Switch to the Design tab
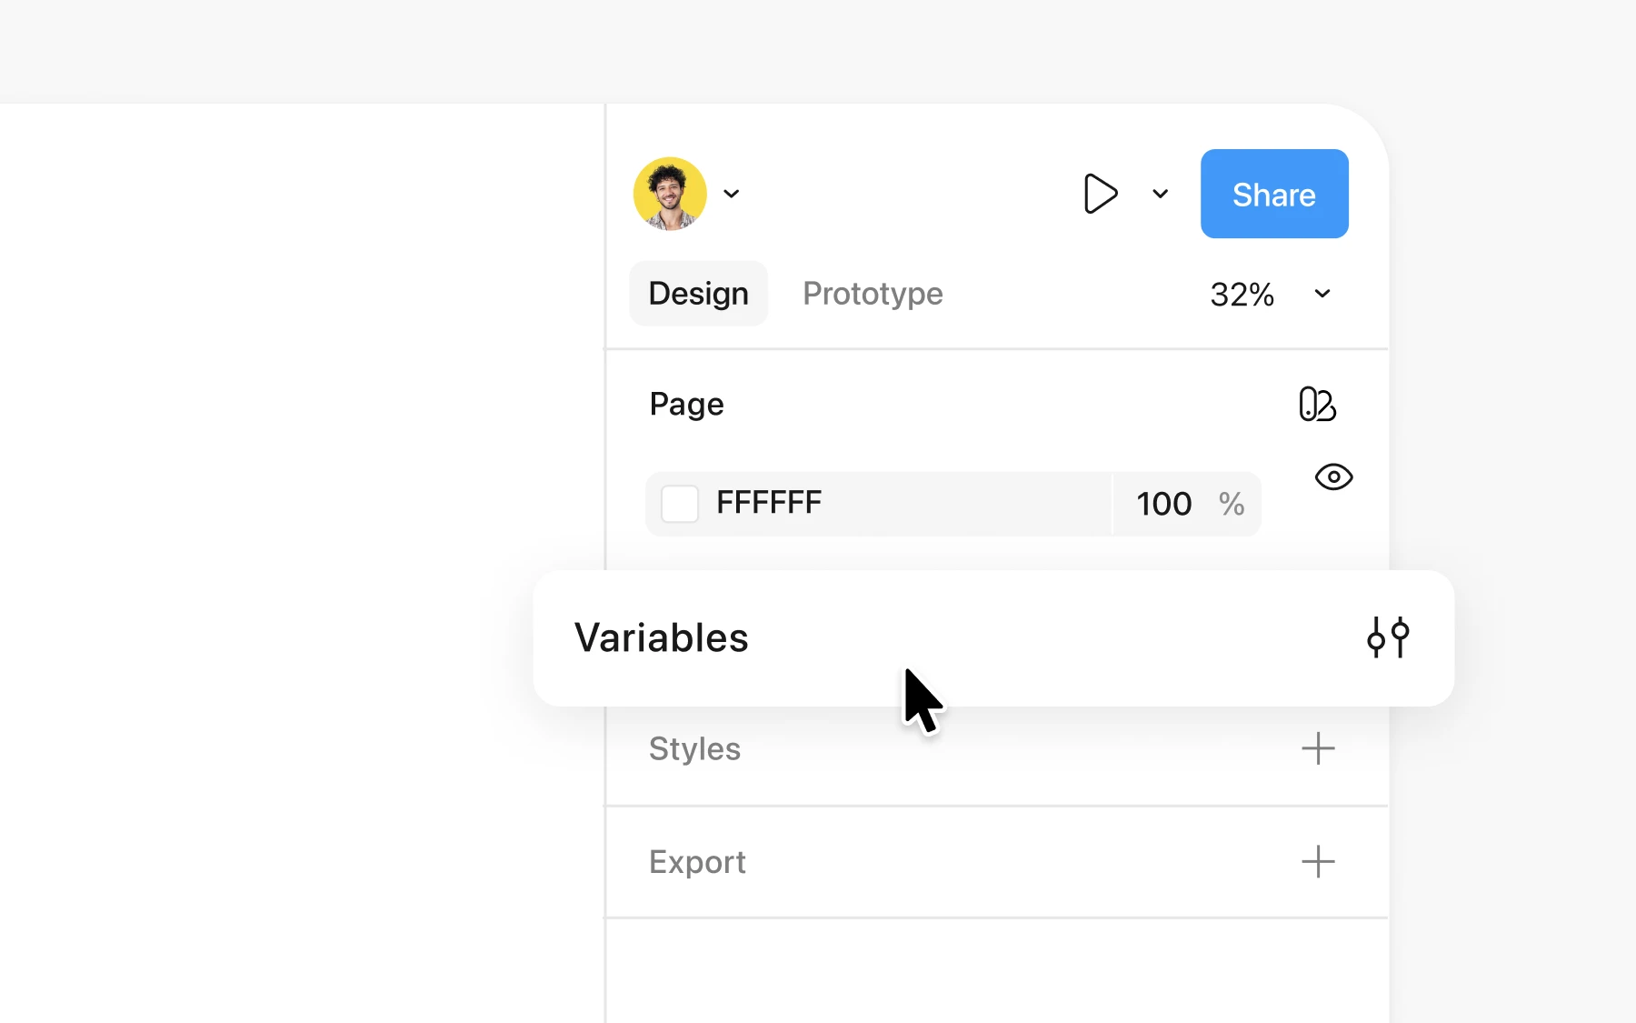The height and width of the screenshot is (1023, 1636). point(698,294)
